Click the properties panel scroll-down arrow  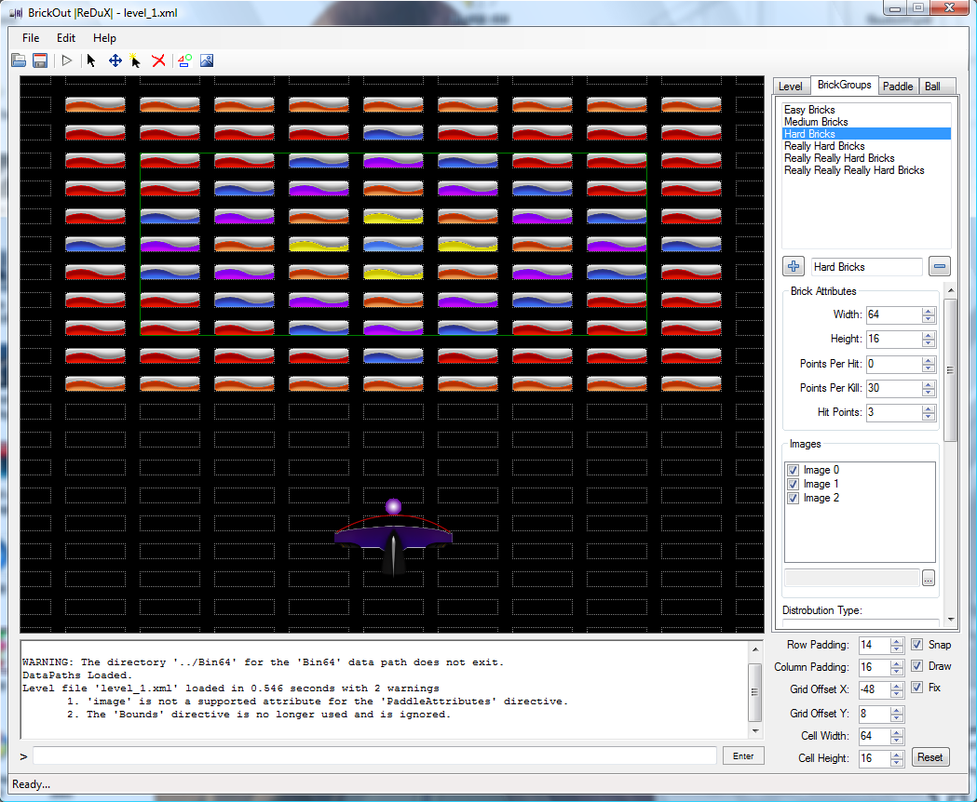(950, 621)
